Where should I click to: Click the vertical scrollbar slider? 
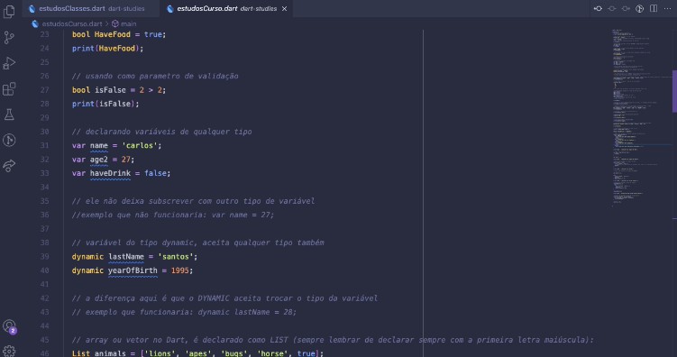(x=674, y=91)
